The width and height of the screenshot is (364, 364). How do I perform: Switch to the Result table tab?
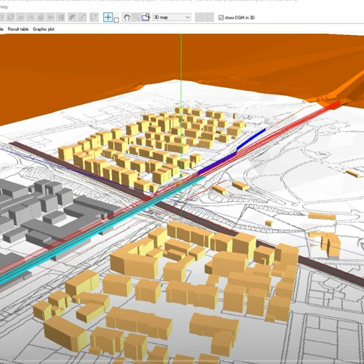pyautogui.click(x=18, y=29)
